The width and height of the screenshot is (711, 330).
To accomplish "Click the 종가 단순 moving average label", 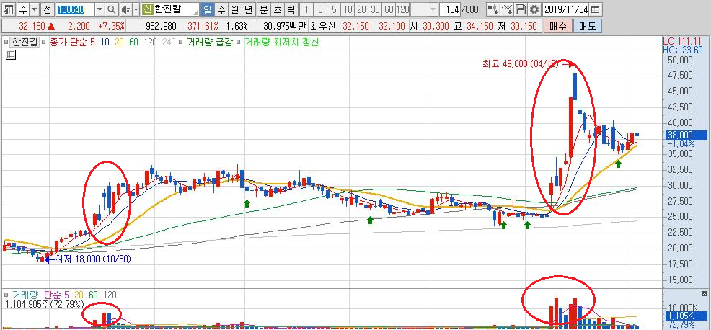I will point(69,43).
